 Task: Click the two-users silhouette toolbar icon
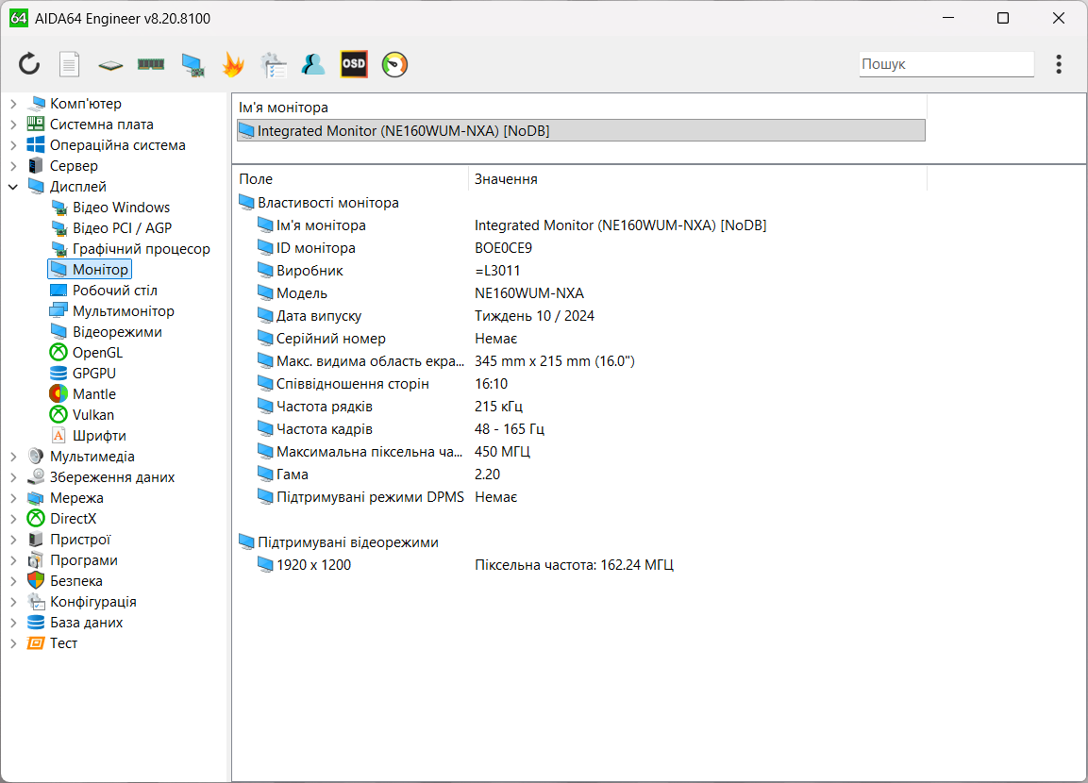tap(313, 64)
